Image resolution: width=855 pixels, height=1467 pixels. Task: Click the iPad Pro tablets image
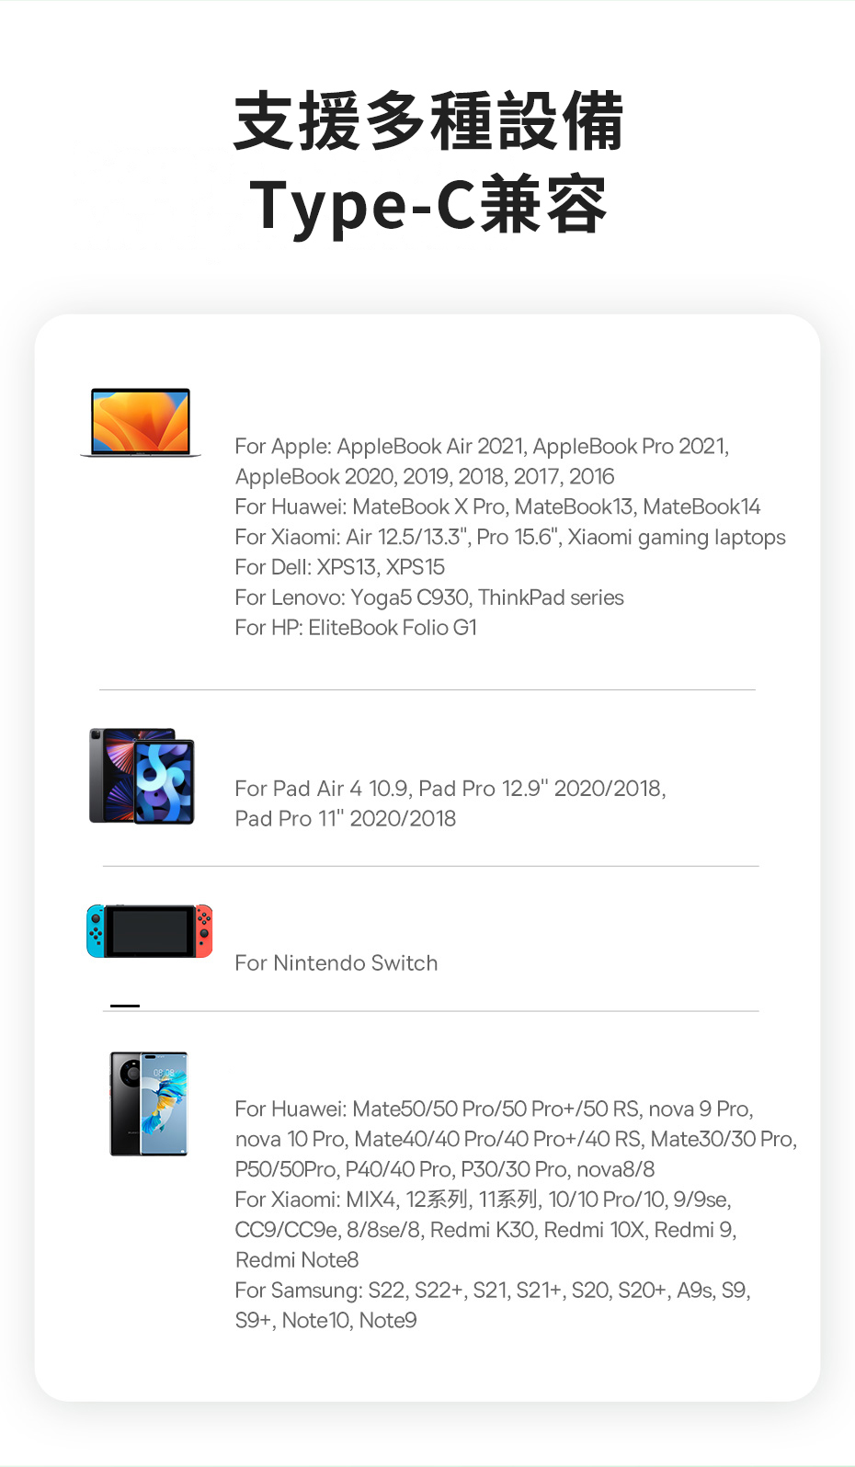142,776
